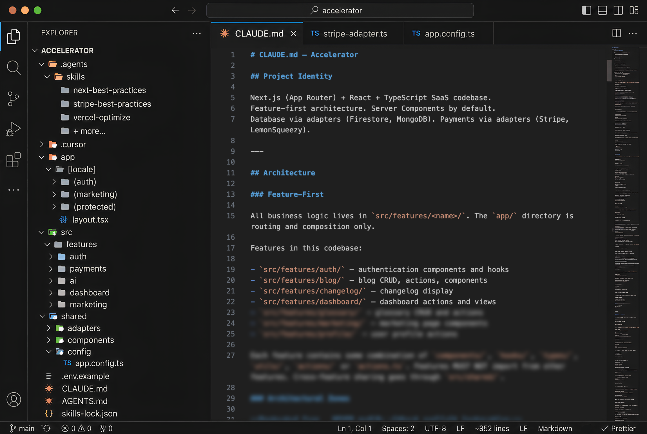This screenshot has width=647, height=434.
Task: Collapse the app folder chevron
Action: pos(41,157)
